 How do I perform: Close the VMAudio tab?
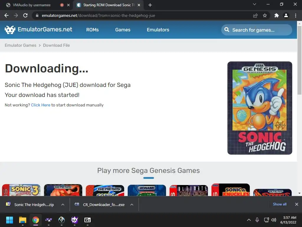(x=68, y=5)
